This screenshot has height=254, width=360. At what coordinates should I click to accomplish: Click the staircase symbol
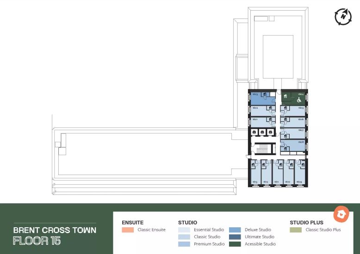pos(262,150)
